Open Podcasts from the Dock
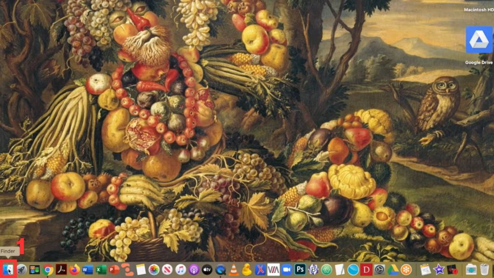This screenshot has height=278, width=494. tap(193, 270)
